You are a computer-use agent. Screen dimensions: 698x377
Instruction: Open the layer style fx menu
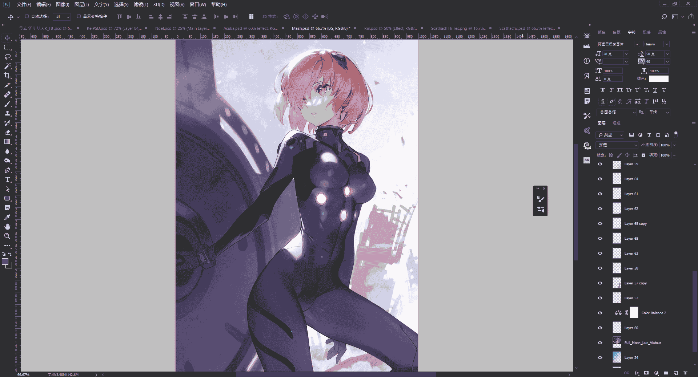[637, 373]
